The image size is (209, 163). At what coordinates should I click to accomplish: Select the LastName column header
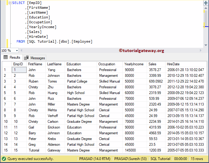point(55,64)
